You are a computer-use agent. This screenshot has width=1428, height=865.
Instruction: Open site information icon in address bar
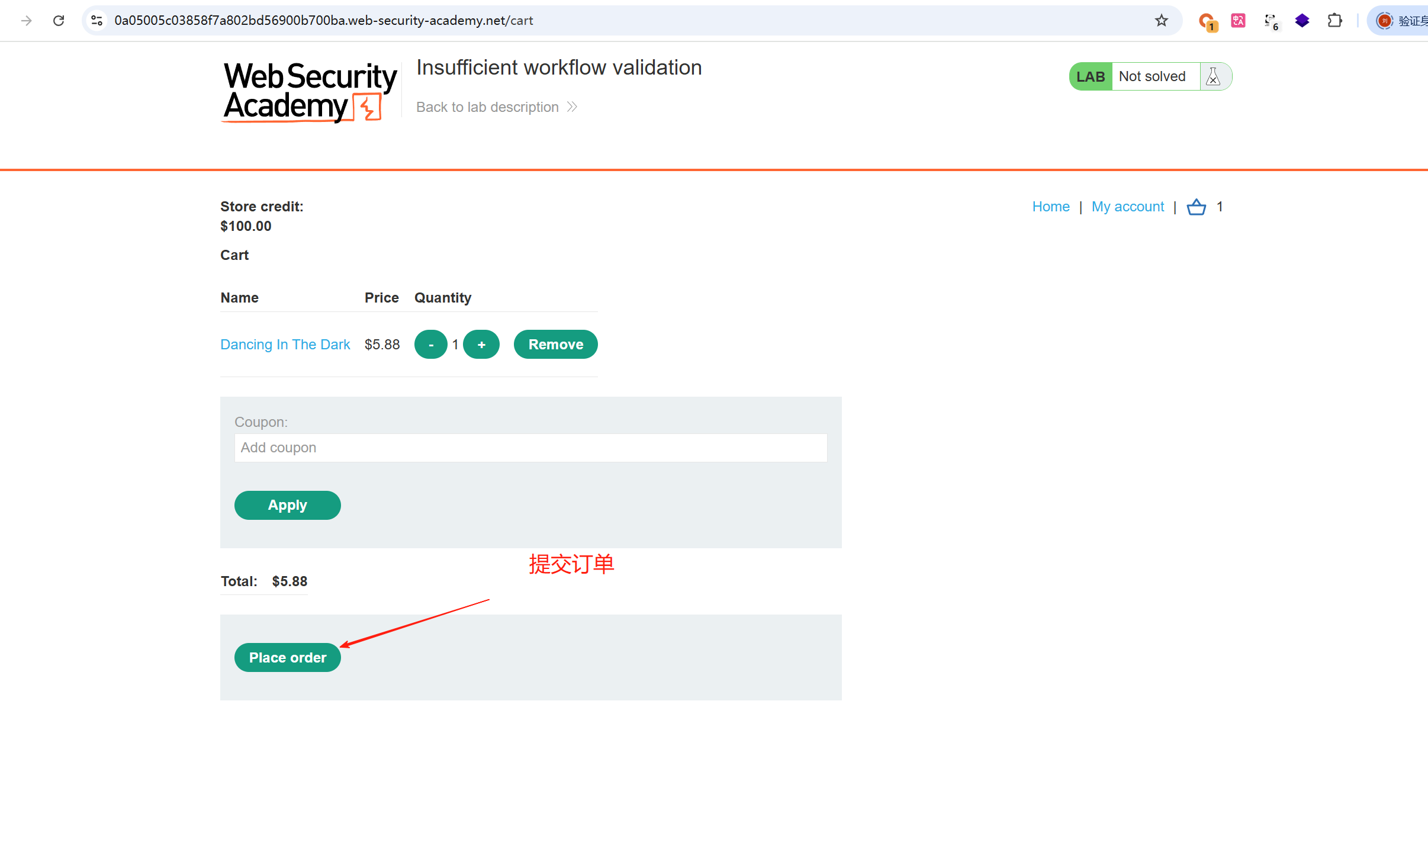tap(97, 21)
